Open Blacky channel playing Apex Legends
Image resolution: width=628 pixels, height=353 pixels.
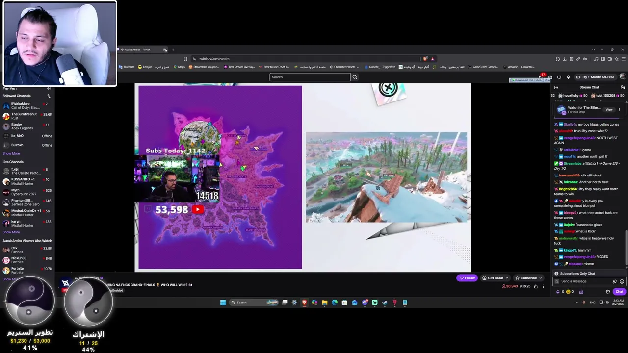(27, 126)
